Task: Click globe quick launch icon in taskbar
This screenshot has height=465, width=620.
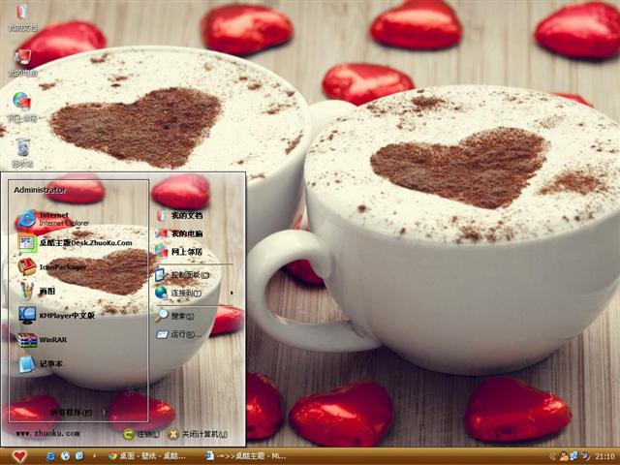Action: tap(65, 456)
